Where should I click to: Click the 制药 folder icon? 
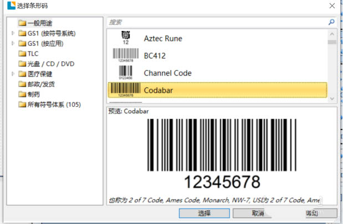(x=22, y=95)
